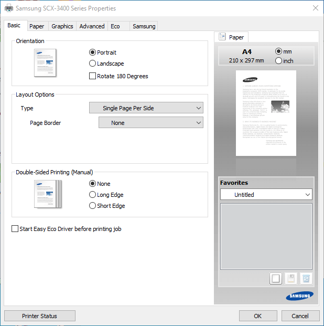The image size is (324, 326).
Task: Click the A4 paper page preview
Action: tap(266, 113)
